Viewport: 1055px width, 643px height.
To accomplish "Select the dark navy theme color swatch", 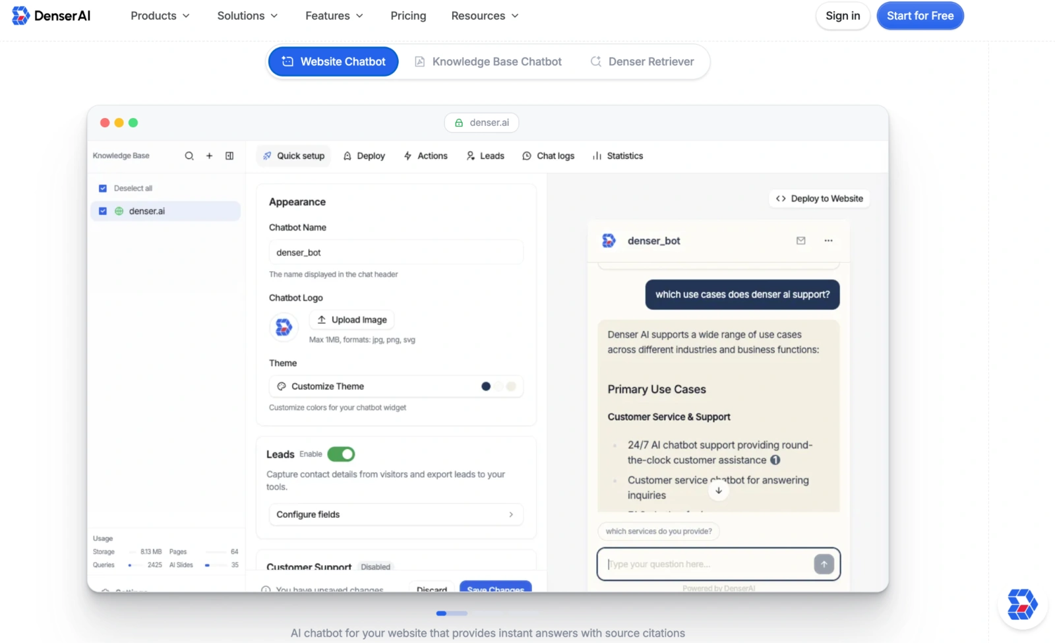I will click(486, 386).
